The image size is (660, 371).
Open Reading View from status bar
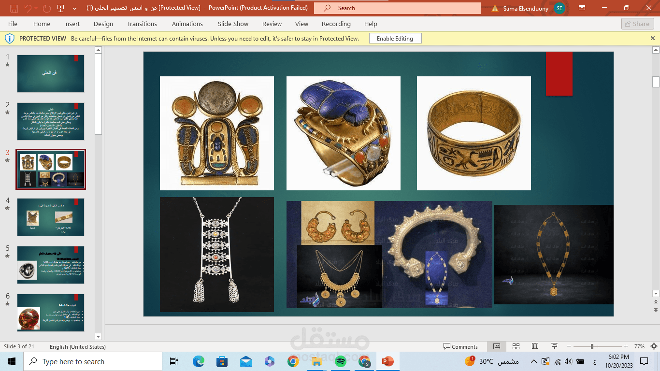(x=535, y=346)
